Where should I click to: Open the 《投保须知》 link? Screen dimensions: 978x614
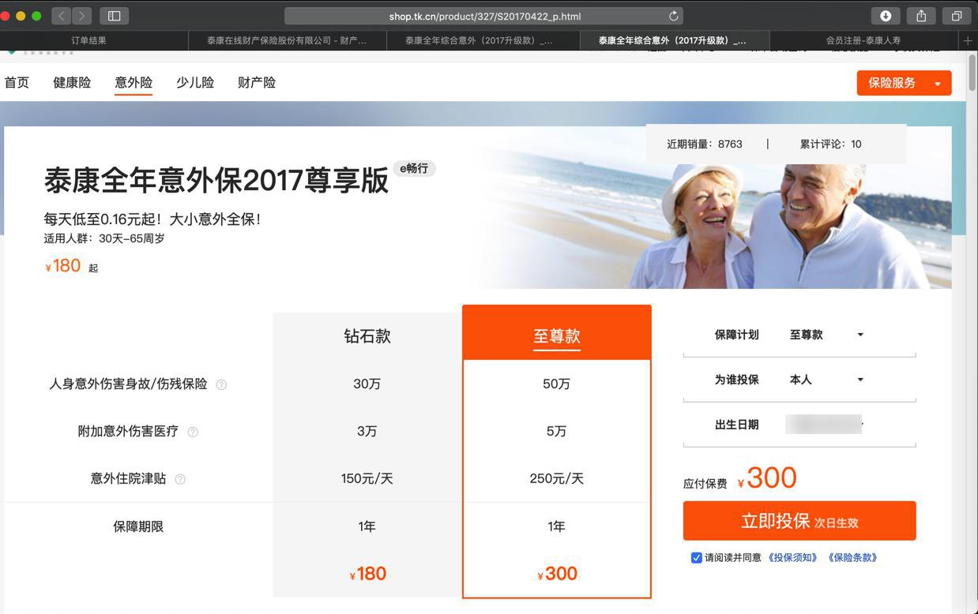point(792,558)
